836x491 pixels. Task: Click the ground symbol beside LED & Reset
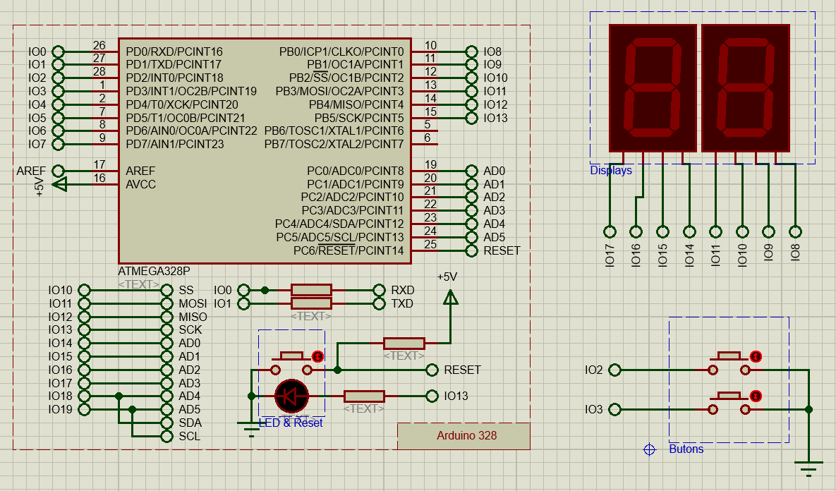coord(251,429)
